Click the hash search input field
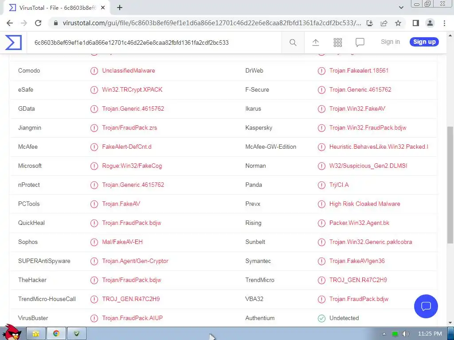454x340 pixels. [x=154, y=42]
